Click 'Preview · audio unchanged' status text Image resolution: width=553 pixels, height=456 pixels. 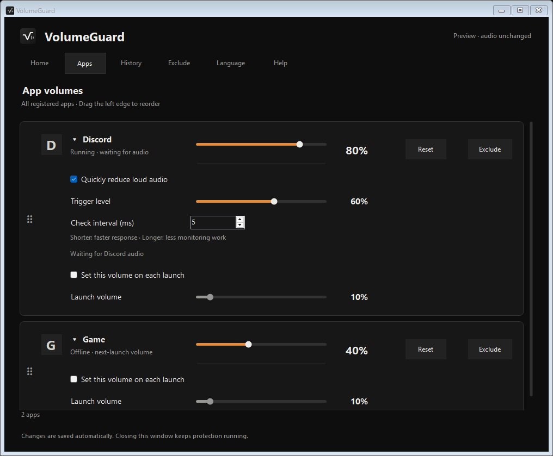[x=492, y=36]
